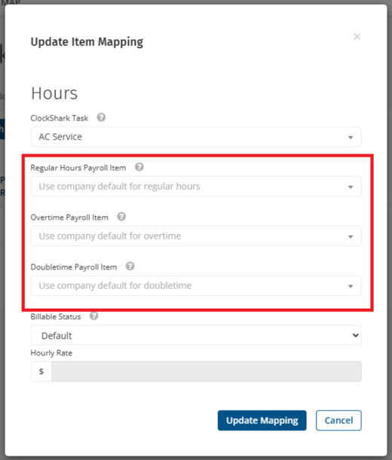
Task: Click the ClockShark Task label
Action: click(60, 118)
